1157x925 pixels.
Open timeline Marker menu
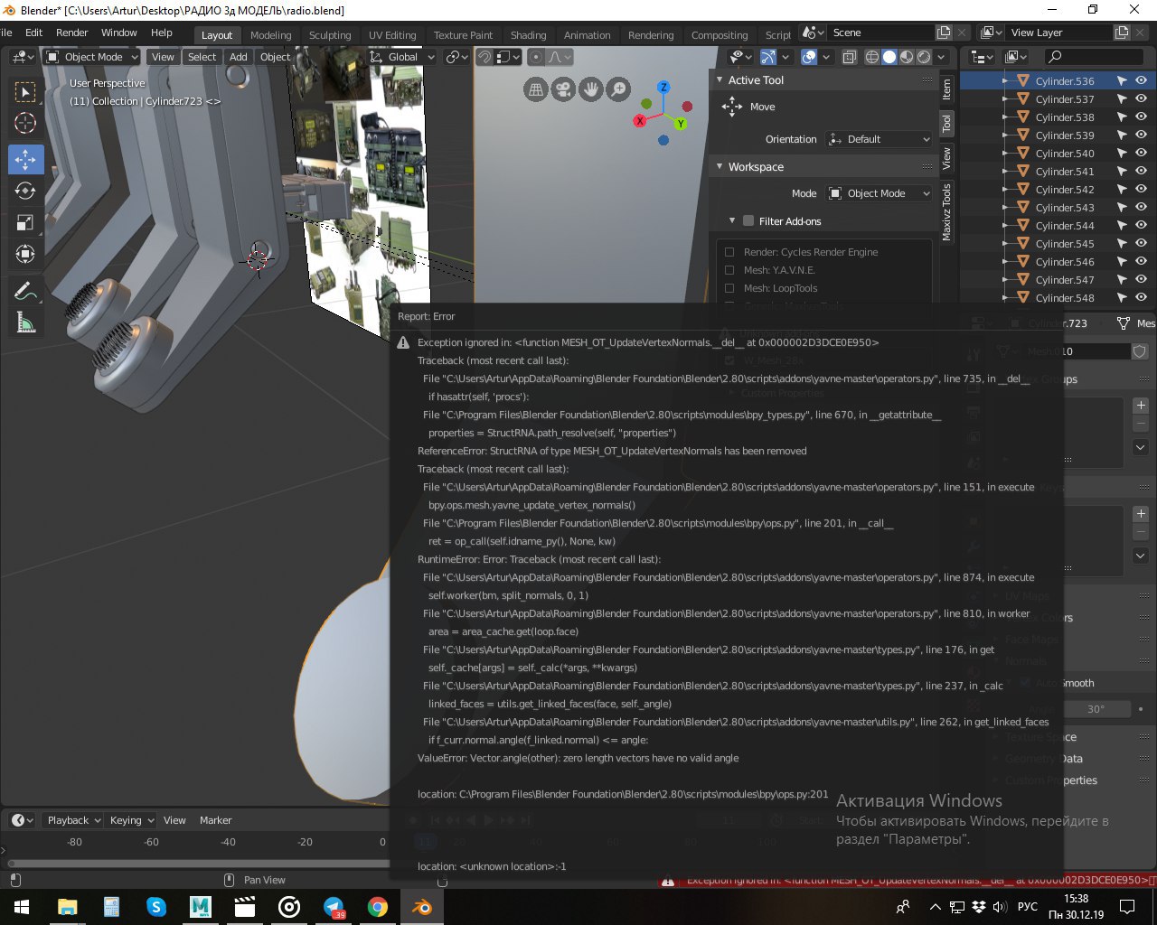point(216,820)
